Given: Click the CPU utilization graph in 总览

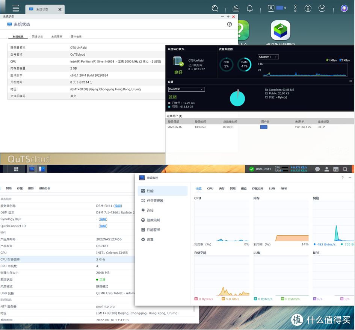Looking at the screenshot, I should point(222,221).
